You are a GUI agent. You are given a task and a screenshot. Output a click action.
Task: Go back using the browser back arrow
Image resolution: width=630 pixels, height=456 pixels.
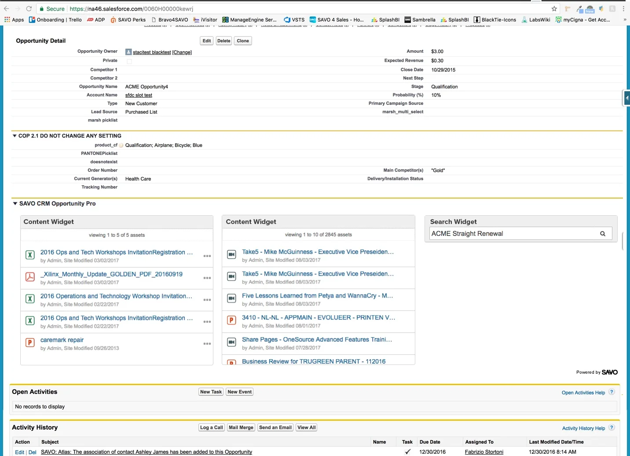[x=6, y=9]
